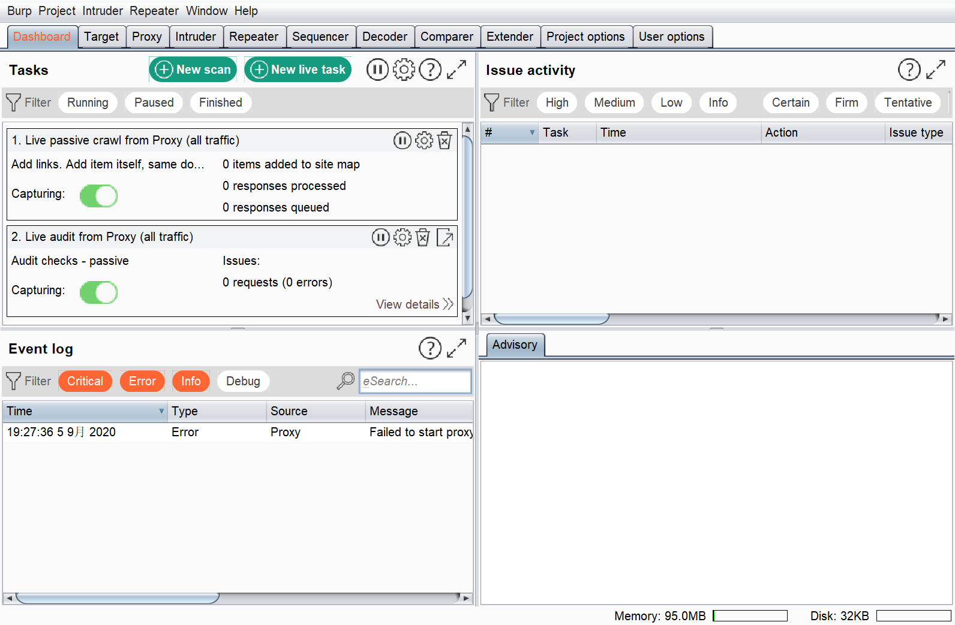Switch to the Comparer tab
The height and width of the screenshot is (625, 955).
tap(447, 37)
